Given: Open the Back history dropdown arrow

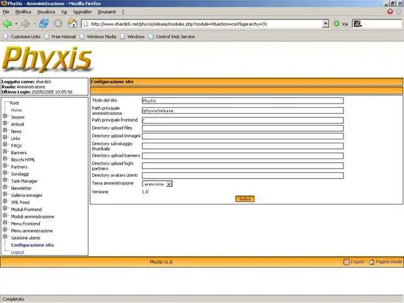Looking at the screenshot, I should (x=16, y=24).
